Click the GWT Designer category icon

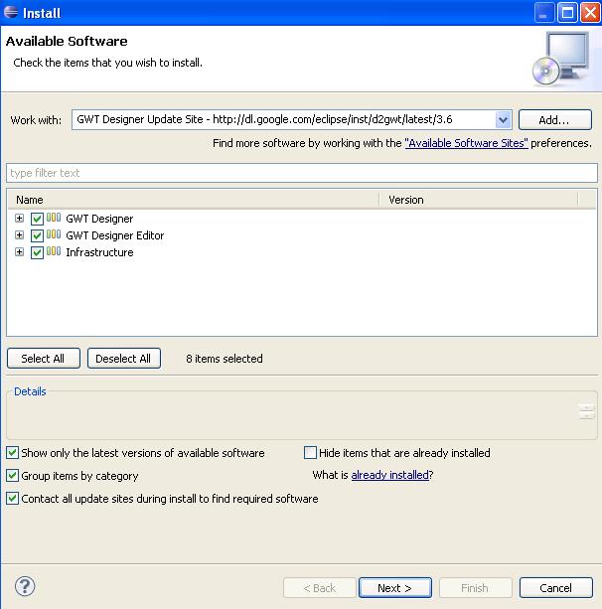coord(54,218)
